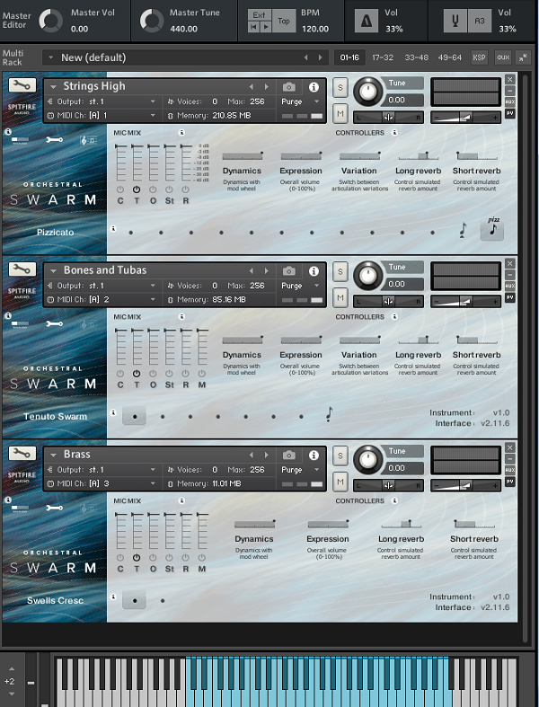Solo the Brass instrument

pos(340,455)
